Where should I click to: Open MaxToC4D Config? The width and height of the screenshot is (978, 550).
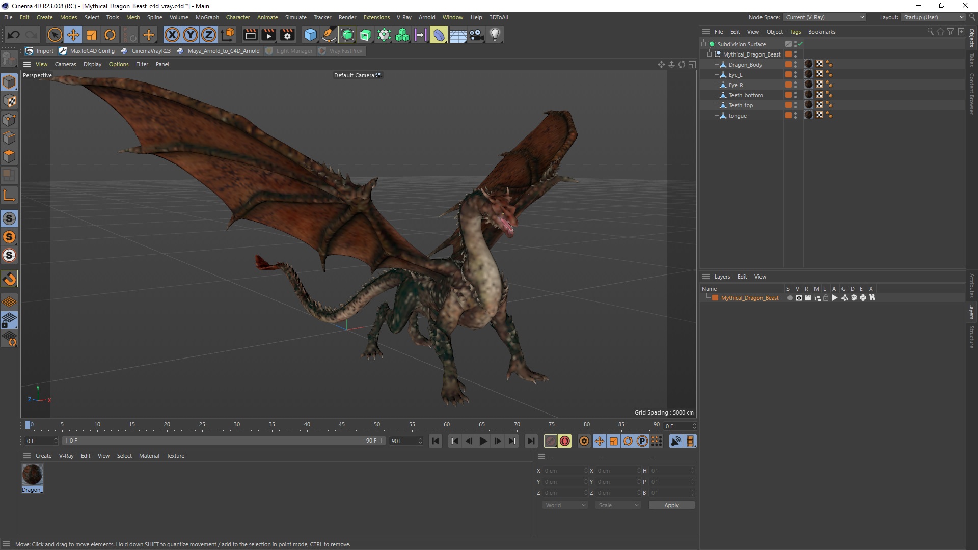coord(87,51)
